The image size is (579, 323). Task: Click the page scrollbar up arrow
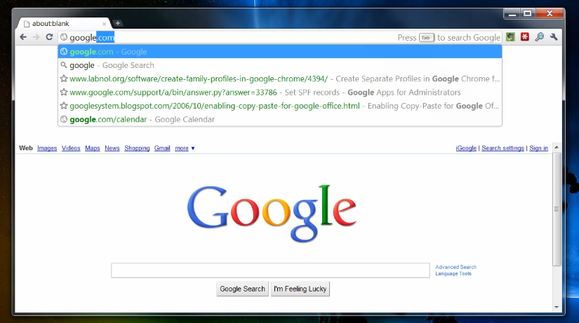click(x=557, y=147)
